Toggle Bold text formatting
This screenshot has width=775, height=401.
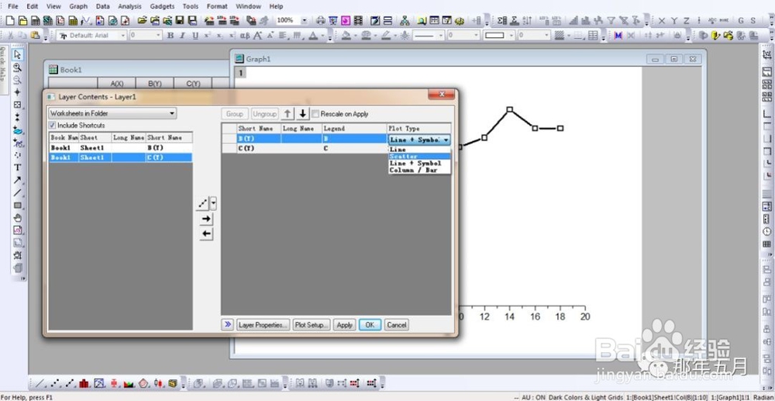[x=170, y=36]
